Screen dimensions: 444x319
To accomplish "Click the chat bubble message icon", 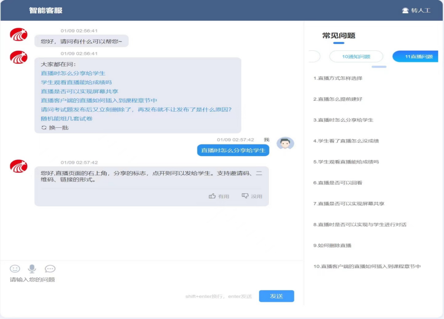I will [x=50, y=269].
